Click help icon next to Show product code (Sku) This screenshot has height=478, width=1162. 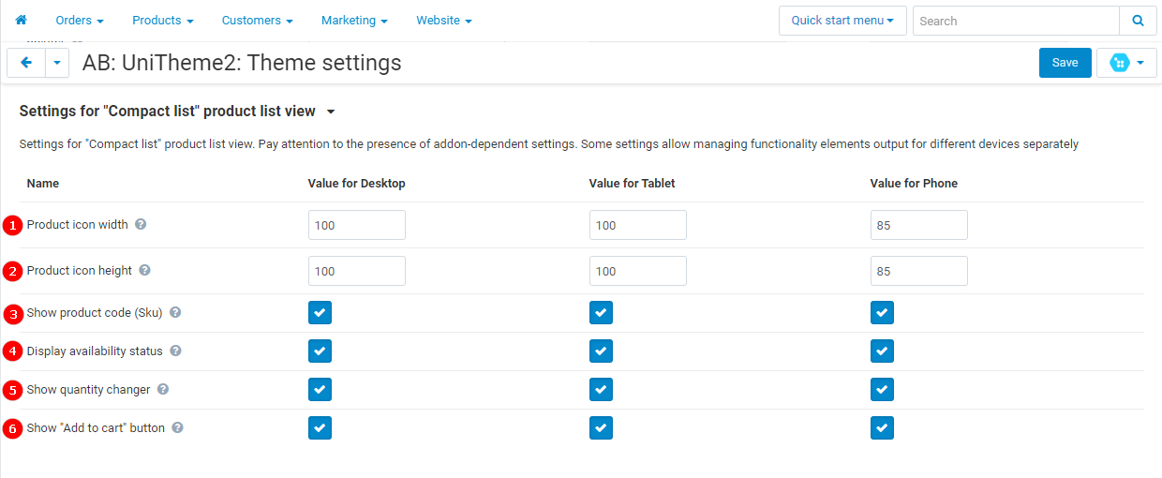(x=175, y=313)
